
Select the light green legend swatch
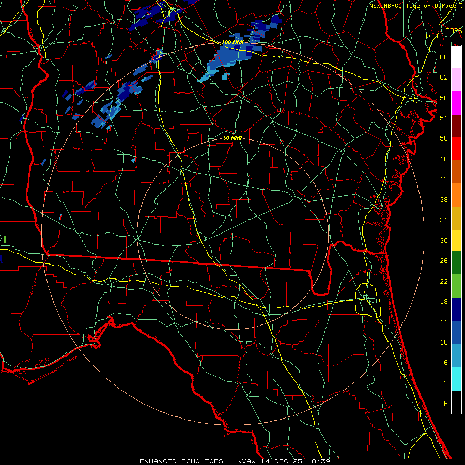[456, 286]
